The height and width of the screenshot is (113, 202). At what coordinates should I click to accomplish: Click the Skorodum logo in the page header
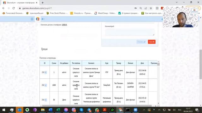(x=38, y=19)
